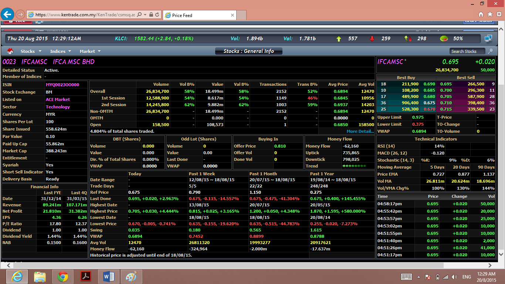Viewport: 505px width, 284px height.
Task: Click the Best Buy column header
Action: click(406, 78)
